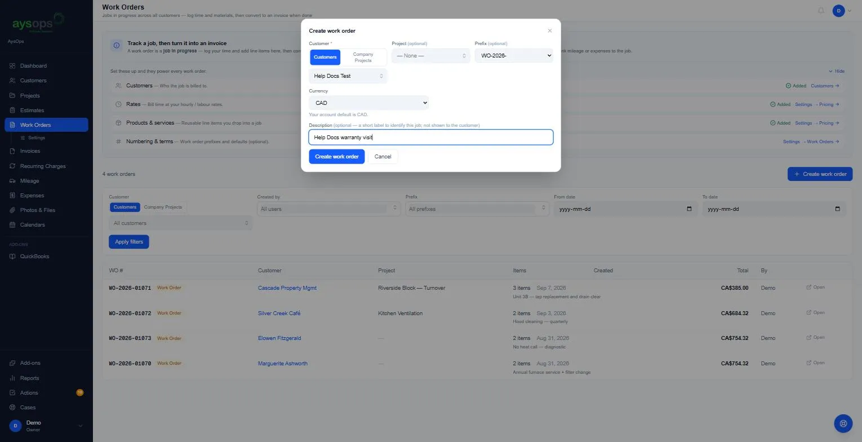The width and height of the screenshot is (862, 442).
Task: Click Apply filters button
Action: click(x=129, y=242)
